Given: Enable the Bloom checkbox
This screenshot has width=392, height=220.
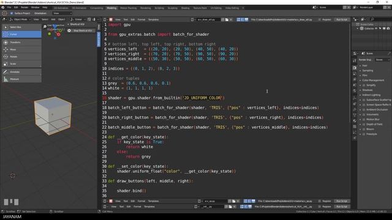Looking at the screenshot, I should coord(364,129).
